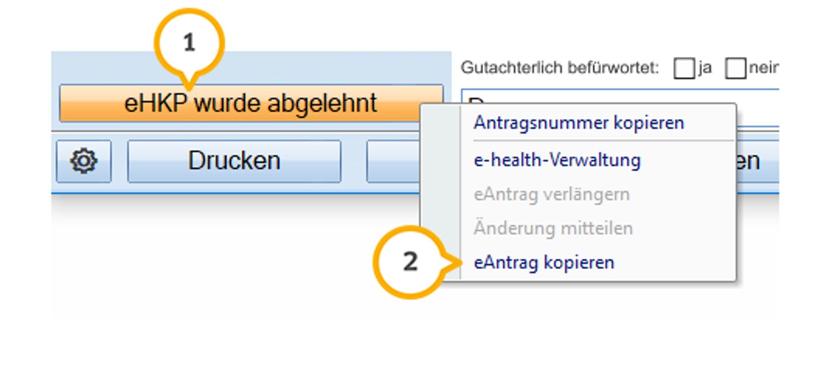
Task: Click the orange 'eHKP wurde abgelehnt' button
Action: (251, 103)
